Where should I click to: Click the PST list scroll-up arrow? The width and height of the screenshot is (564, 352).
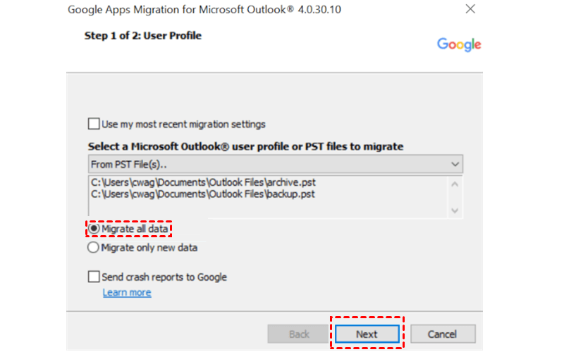pyautogui.click(x=455, y=184)
